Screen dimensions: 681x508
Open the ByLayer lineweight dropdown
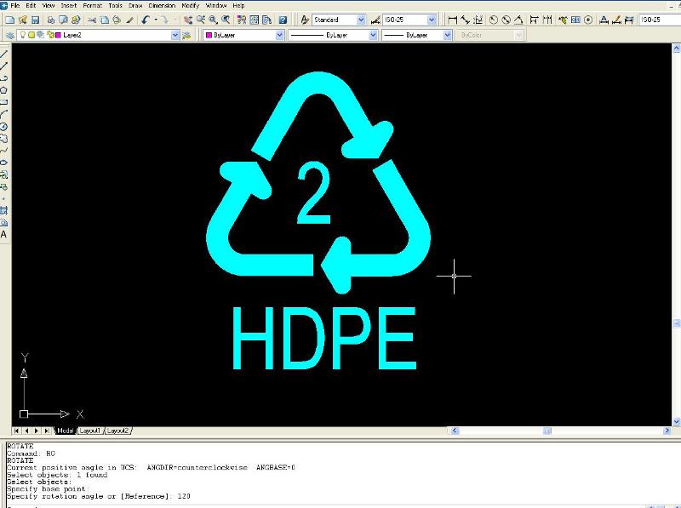[448, 35]
